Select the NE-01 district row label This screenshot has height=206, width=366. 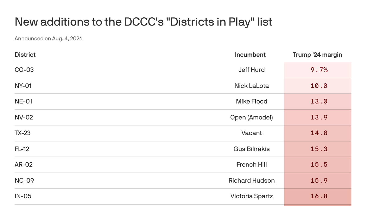click(x=23, y=101)
